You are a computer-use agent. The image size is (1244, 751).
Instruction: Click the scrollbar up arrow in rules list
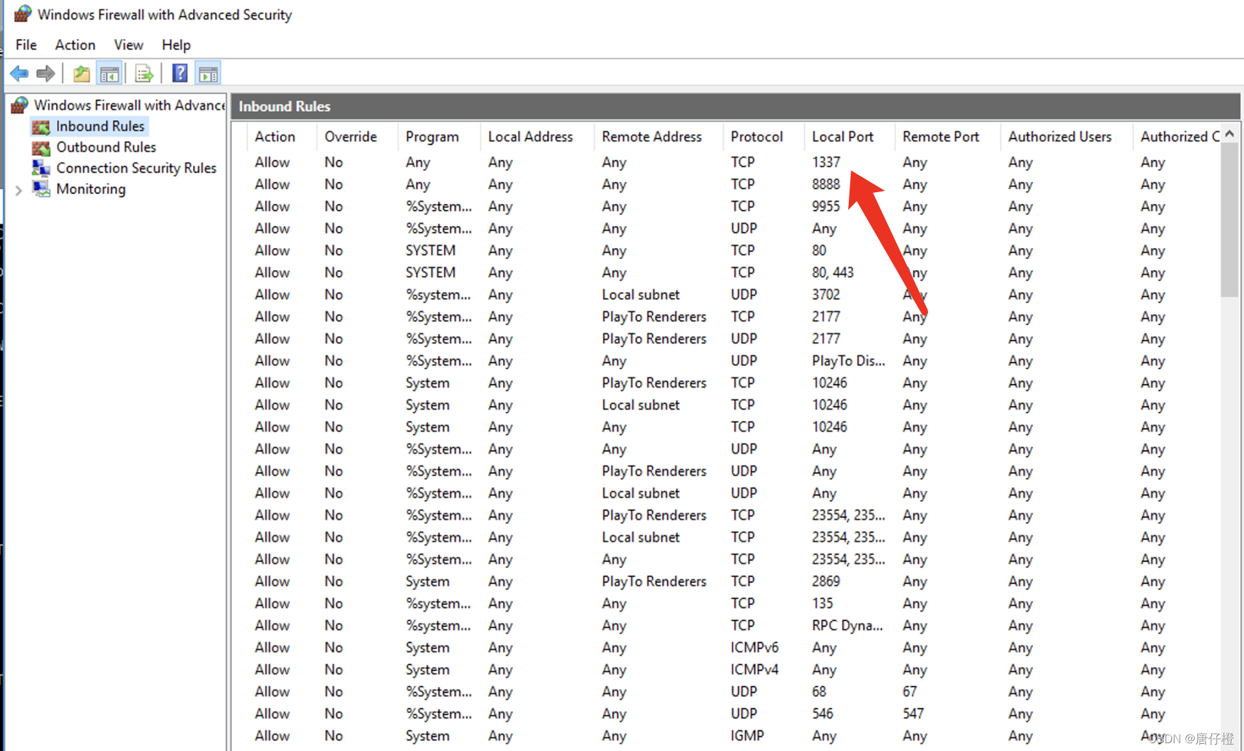click(x=1229, y=133)
